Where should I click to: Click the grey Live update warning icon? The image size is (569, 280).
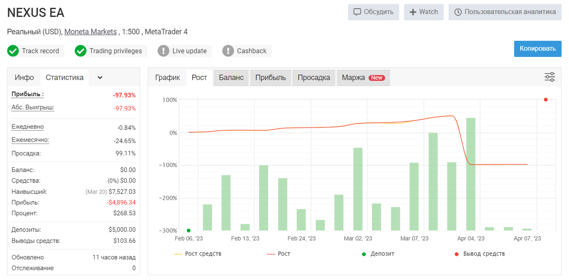pyautogui.click(x=163, y=51)
